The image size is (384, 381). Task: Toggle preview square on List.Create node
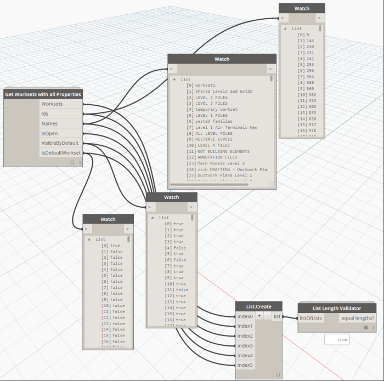click(x=278, y=374)
